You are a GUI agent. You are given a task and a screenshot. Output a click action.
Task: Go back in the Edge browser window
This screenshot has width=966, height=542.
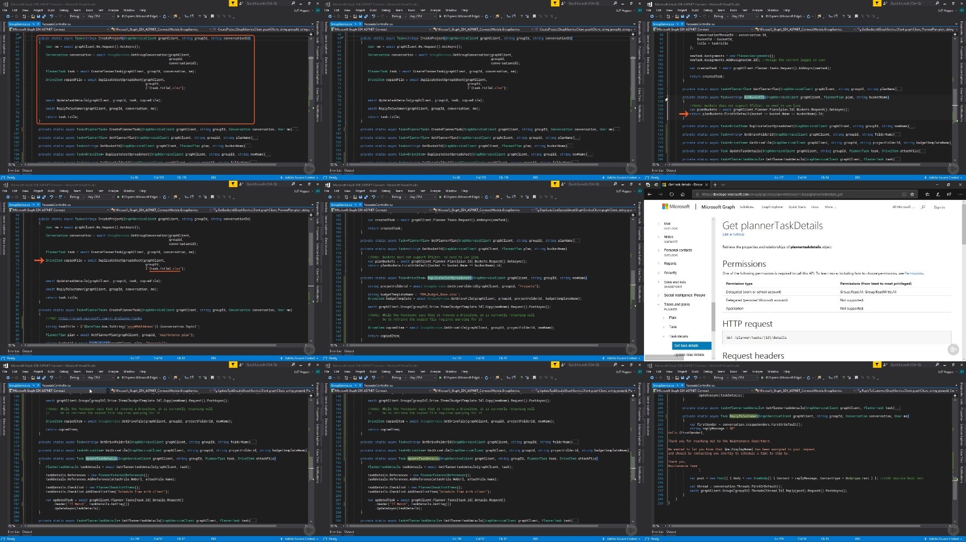tap(649, 194)
